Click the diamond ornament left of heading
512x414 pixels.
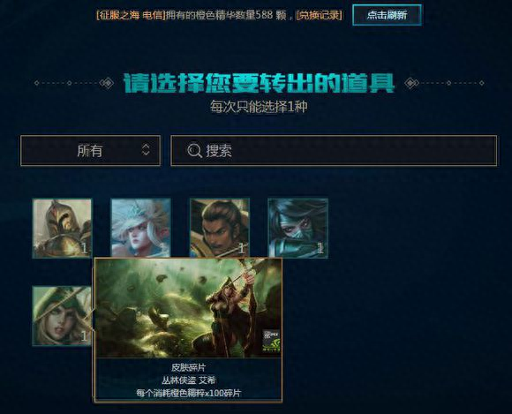[x=107, y=83]
